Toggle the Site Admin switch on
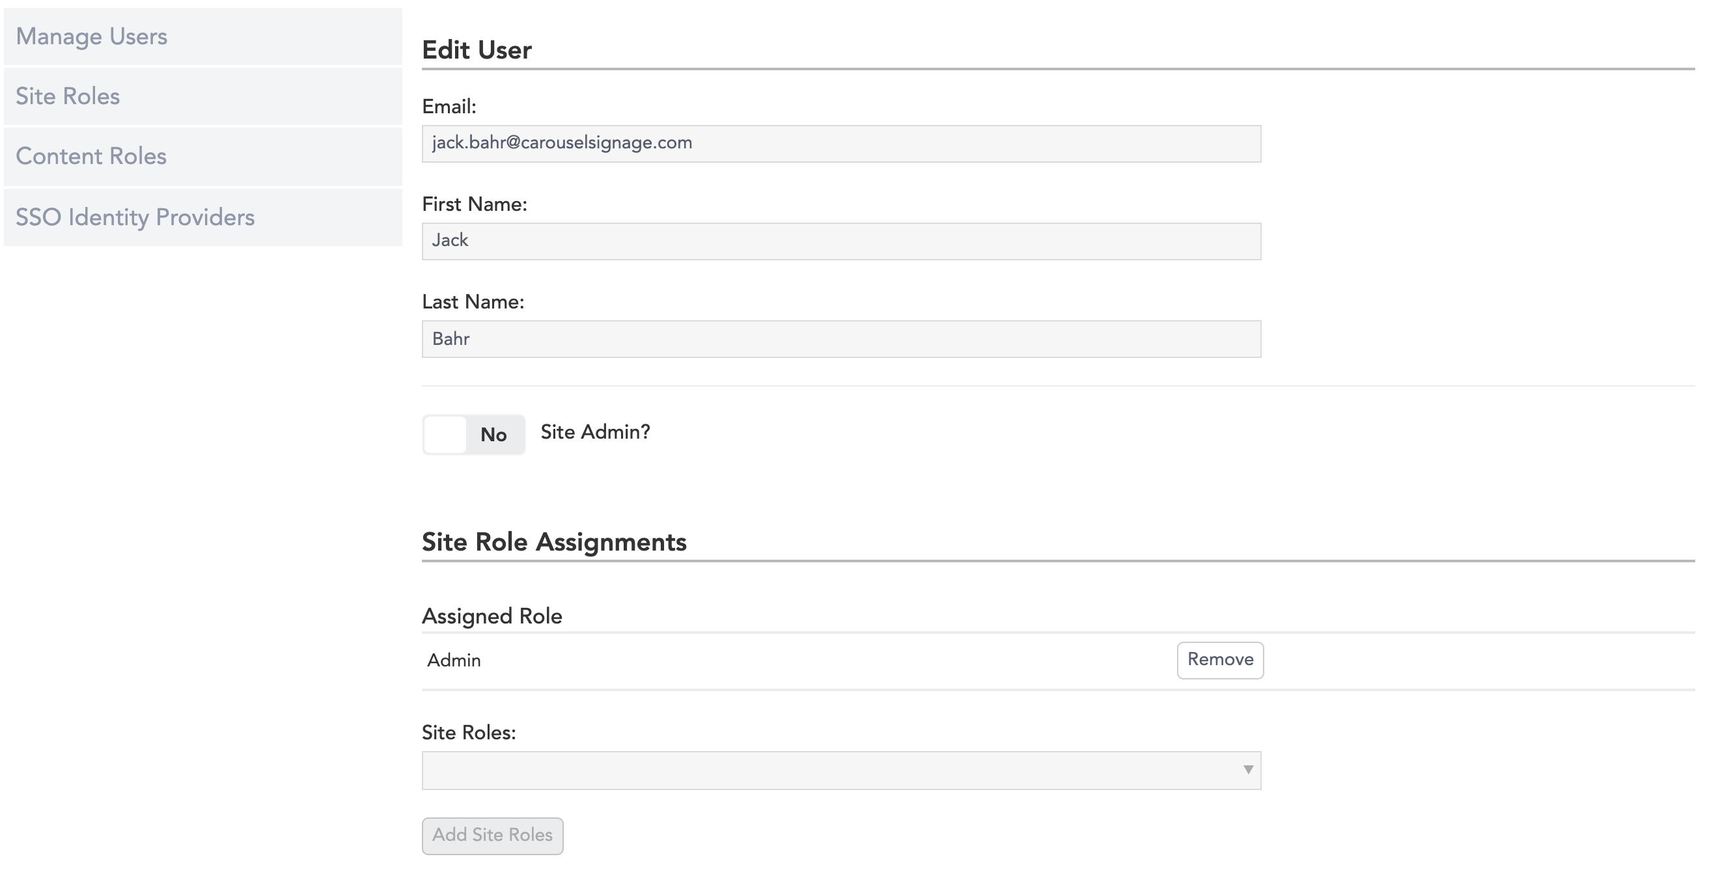This screenshot has width=1733, height=889. (474, 435)
